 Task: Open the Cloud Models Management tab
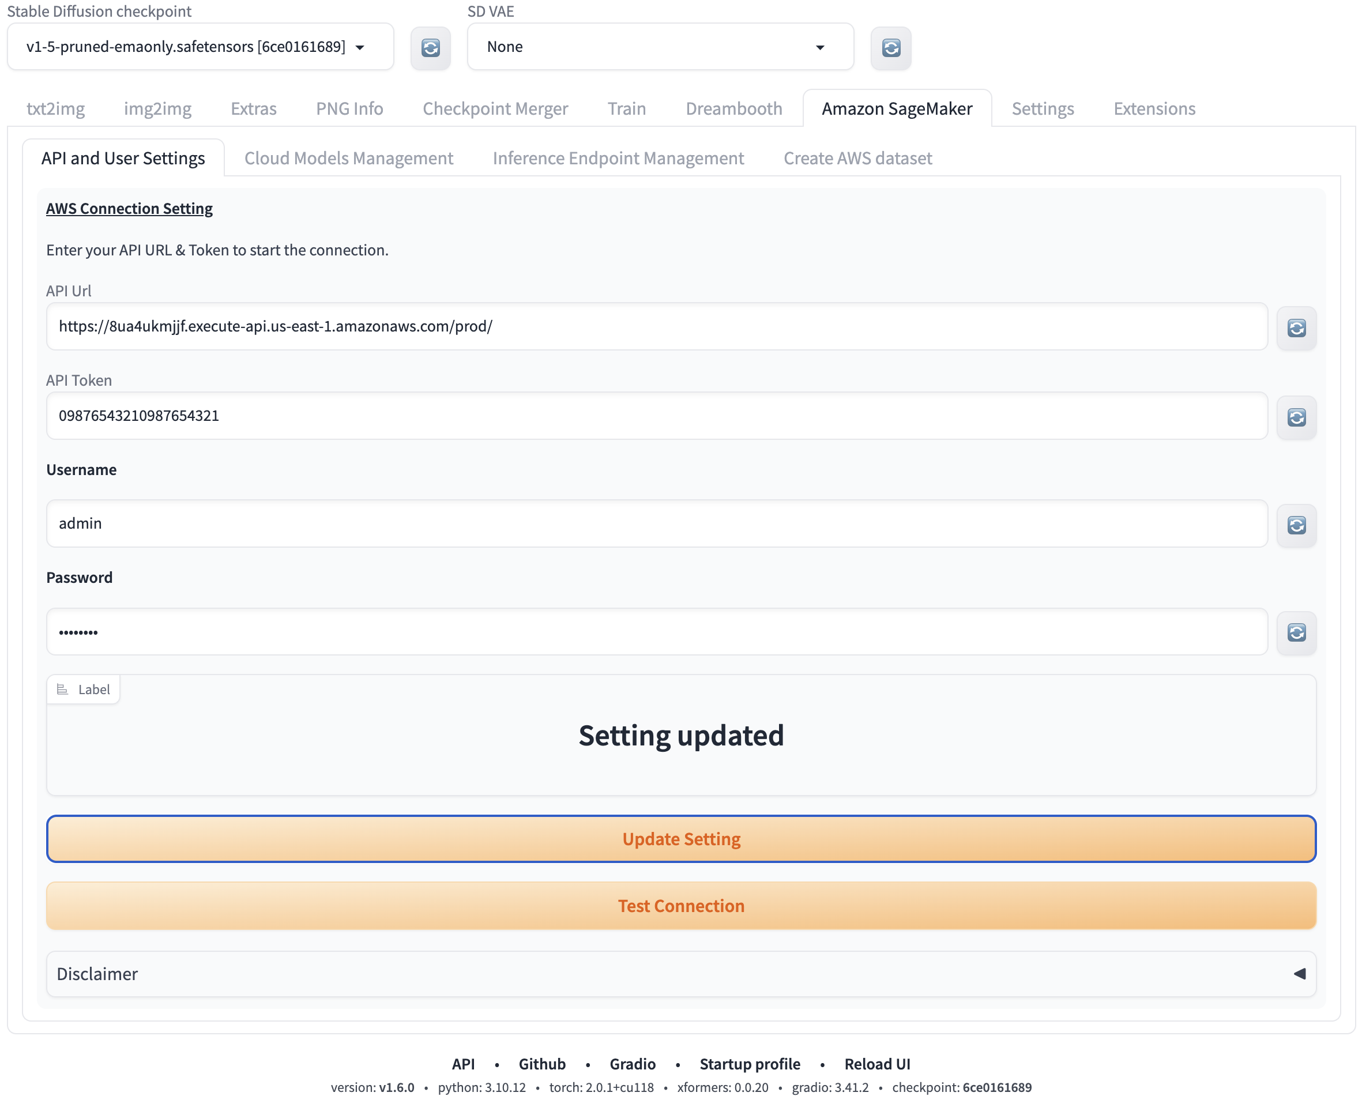point(348,158)
